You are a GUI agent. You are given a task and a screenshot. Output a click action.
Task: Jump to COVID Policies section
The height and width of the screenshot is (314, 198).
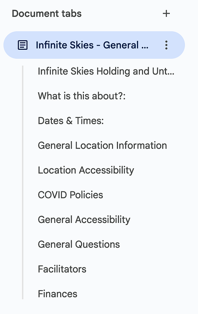point(70,195)
